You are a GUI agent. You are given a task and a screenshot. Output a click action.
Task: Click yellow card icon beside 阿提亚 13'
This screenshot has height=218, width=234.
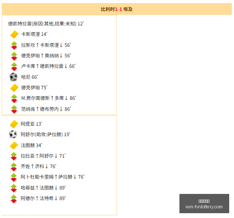14,124
